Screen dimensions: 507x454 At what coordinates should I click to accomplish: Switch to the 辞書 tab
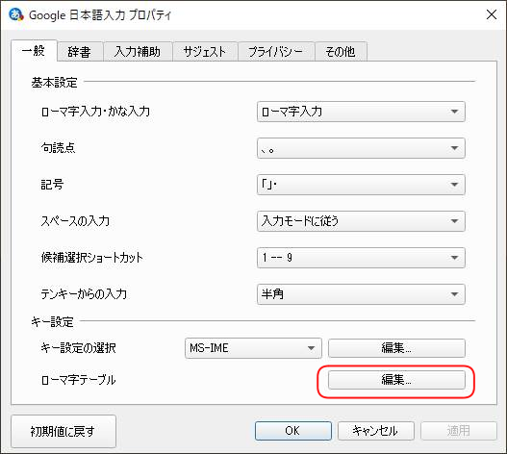[80, 52]
